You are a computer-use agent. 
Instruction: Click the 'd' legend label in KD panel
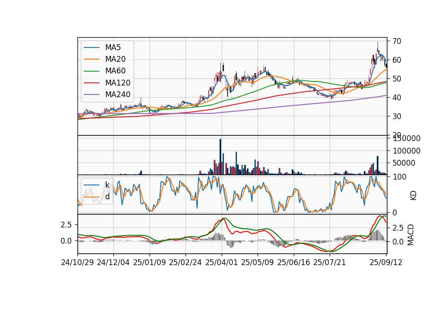coord(107,197)
